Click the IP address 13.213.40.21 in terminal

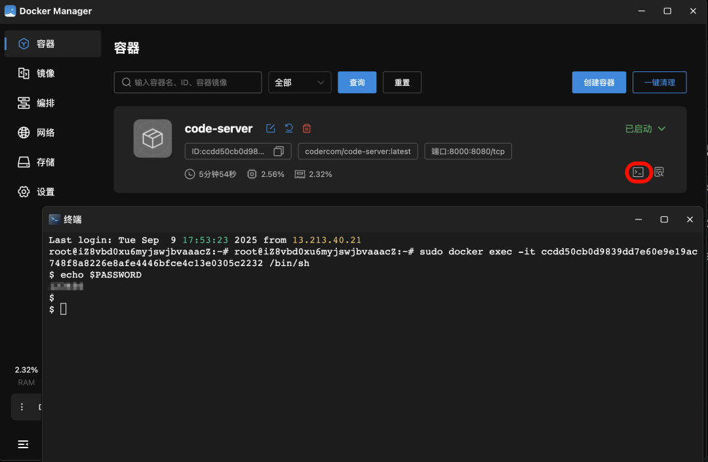(x=327, y=240)
